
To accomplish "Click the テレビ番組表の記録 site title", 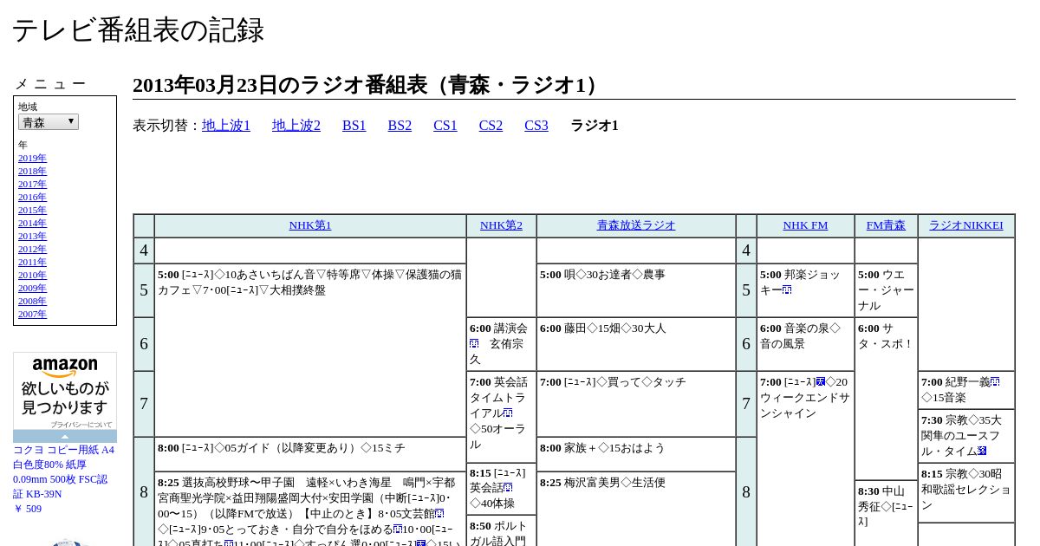I will click(x=138, y=30).
